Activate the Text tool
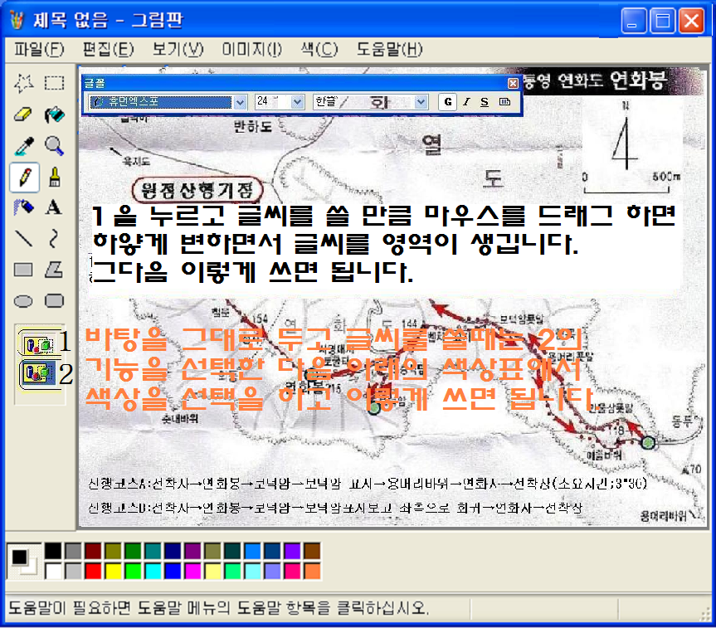Image resolution: width=716 pixels, height=628 pixels. [54, 207]
